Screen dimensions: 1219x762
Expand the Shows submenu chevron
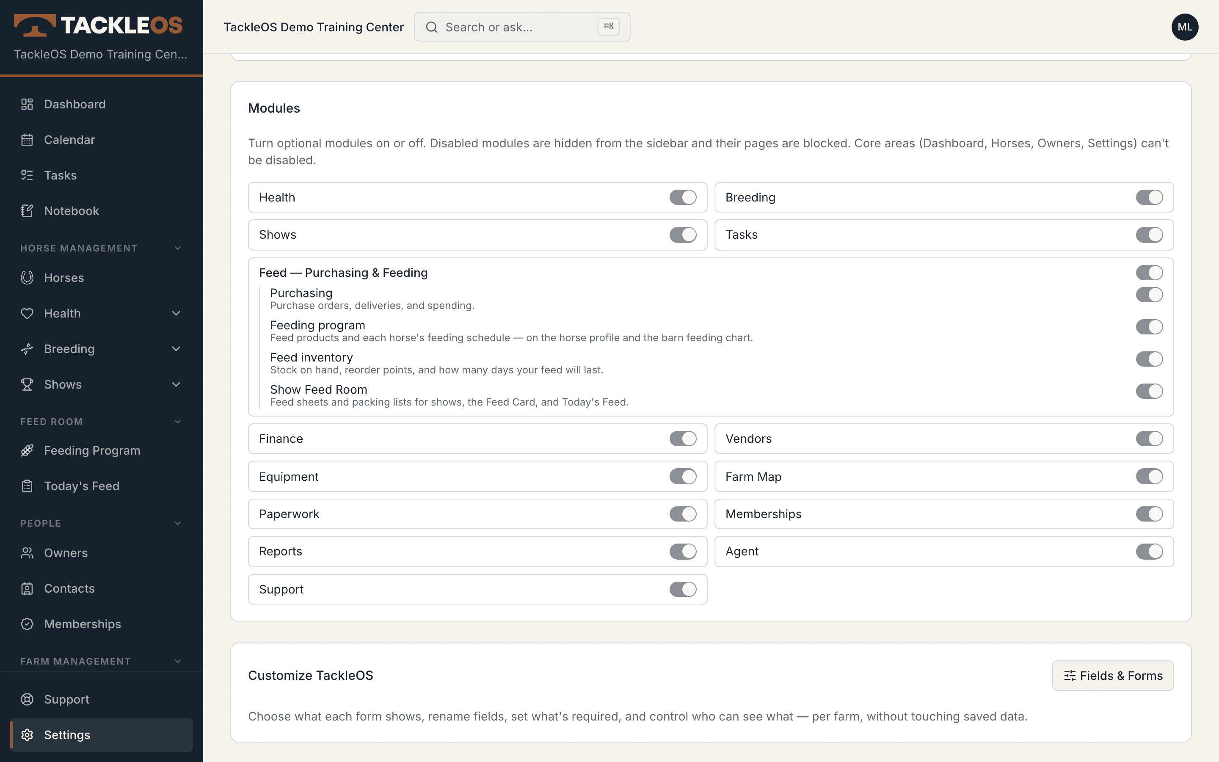click(176, 384)
